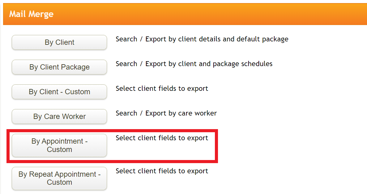367x194 pixels.
Task: Click the highlighted red-boxed export option
Action: 59,145
